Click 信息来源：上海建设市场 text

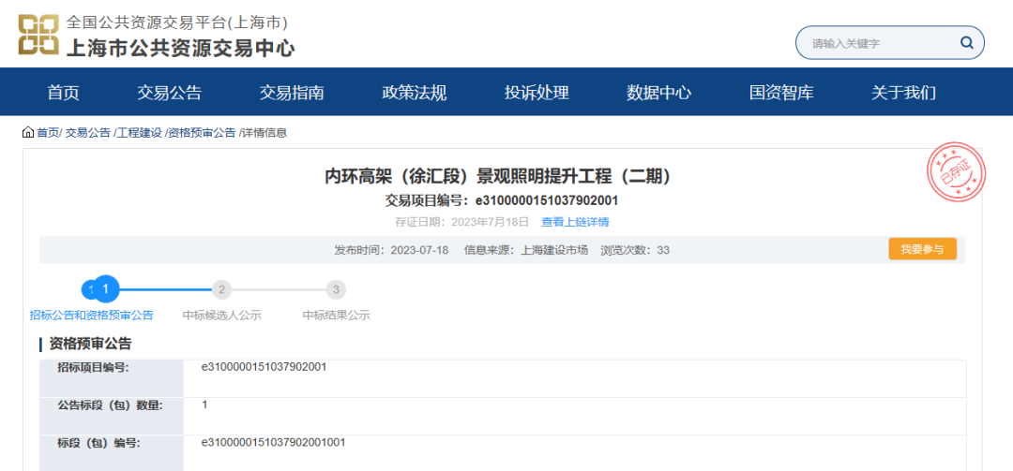526,250
